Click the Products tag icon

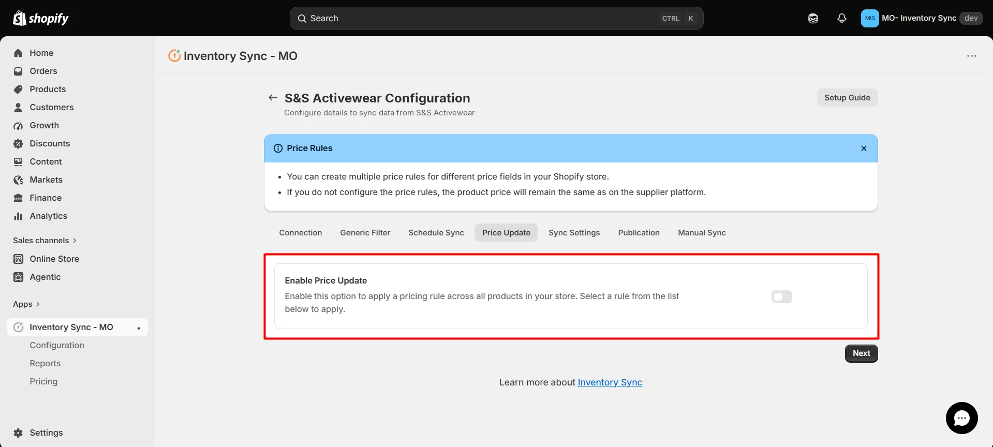tap(18, 90)
